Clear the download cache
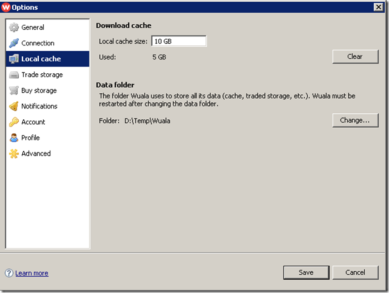389x293 pixels. point(355,56)
